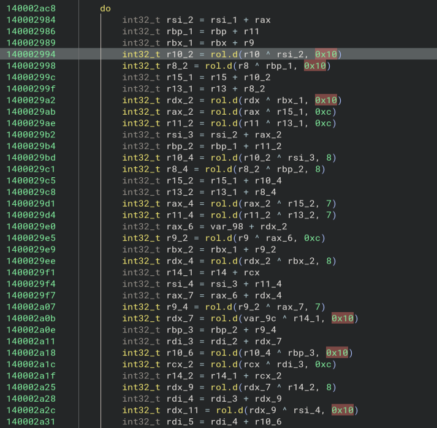This screenshot has height=428, width=437.
Task: Click the 0xc constant on the rax_2 line
Action: click(323, 112)
